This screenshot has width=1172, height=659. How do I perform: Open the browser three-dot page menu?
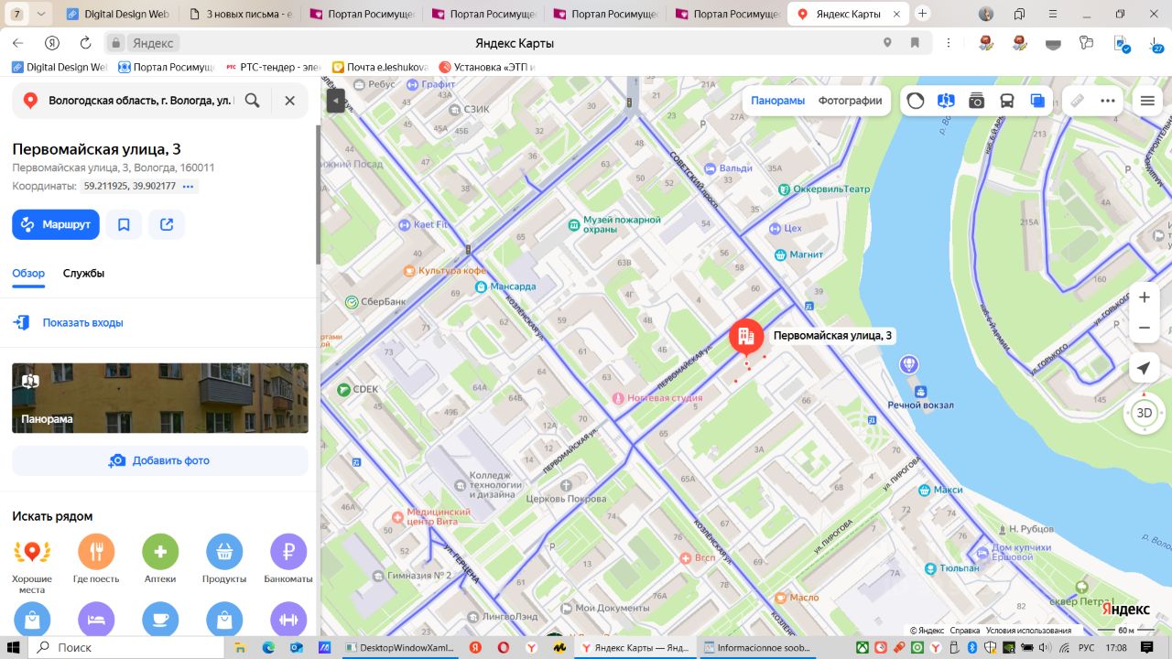pyautogui.click(x=949, y=43)
